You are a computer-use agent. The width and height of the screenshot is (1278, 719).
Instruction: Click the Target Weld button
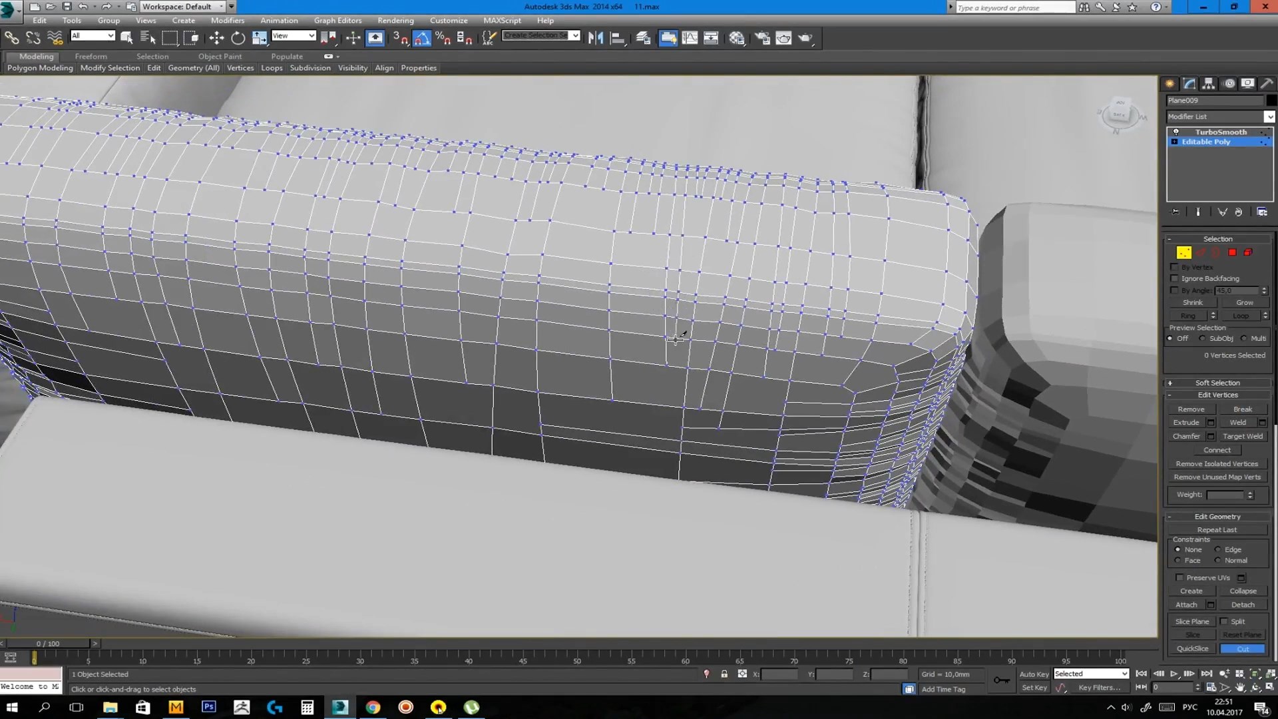tap(1242, 436)
